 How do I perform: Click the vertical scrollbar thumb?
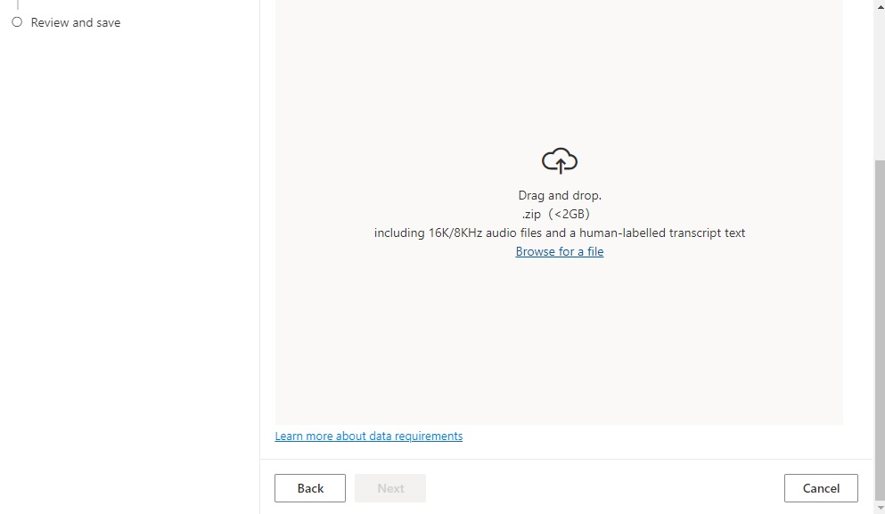tap(879, 330)
